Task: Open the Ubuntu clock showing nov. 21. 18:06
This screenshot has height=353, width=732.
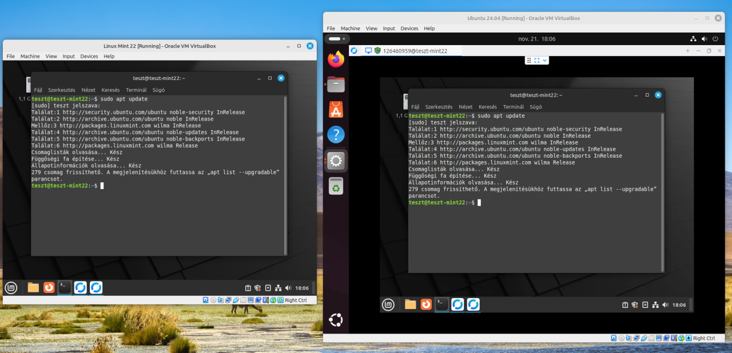Action: pos(536,39)
